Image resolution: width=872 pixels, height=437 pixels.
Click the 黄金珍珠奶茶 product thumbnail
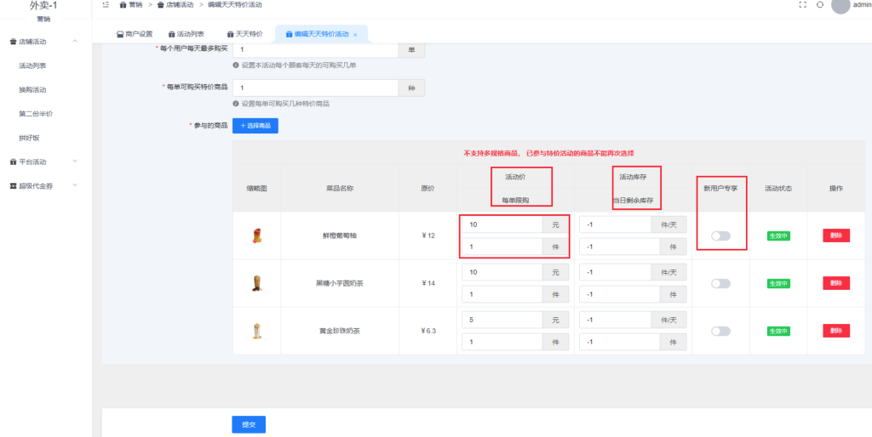pyautogui.click(x=256, y=331)
